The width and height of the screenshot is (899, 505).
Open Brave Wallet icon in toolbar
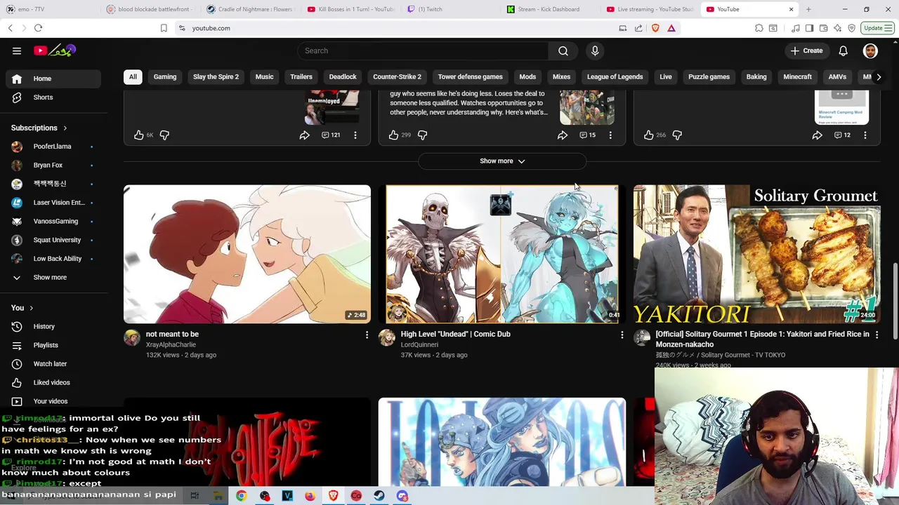824,28
